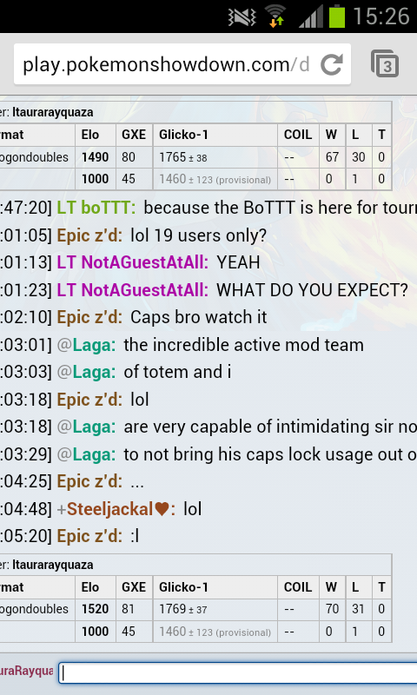The height and width of the screenshot is (695, 417).
Task: Tap the Elo 1520 value in bottom table
Action: click(x=95, y=609)
